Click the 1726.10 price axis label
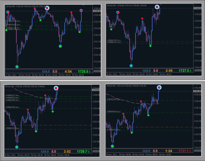205x161 pixels. pyautogui.click(x=97, y=8)
